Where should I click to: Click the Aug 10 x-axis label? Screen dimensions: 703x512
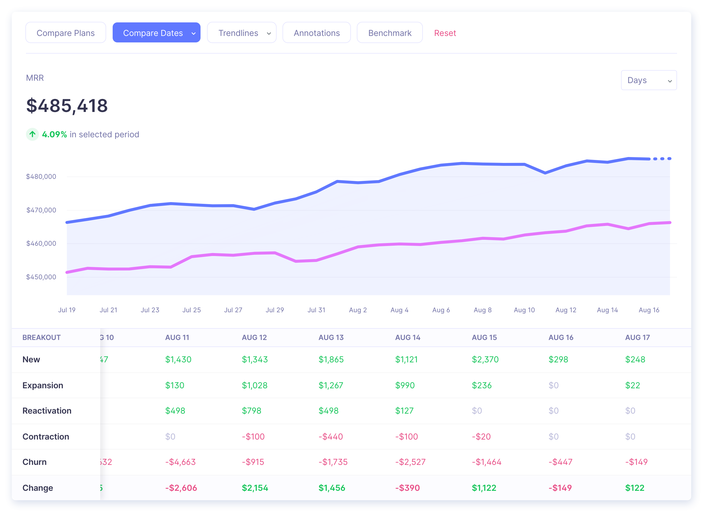[x=524, y=310]
